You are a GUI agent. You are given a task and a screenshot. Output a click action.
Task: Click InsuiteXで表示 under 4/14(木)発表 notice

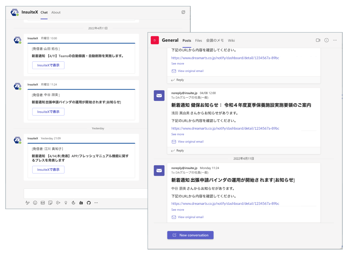48,170
